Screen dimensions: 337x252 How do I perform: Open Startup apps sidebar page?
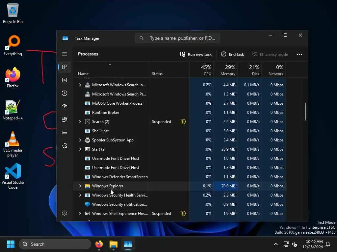pyautogui.click(x=65, y=106)
